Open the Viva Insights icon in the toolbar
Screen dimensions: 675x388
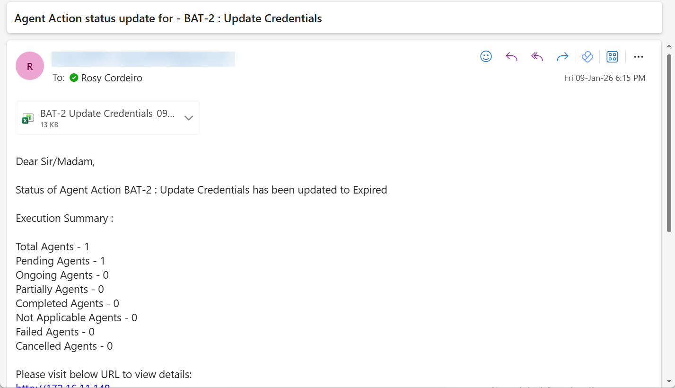[587, 57]
